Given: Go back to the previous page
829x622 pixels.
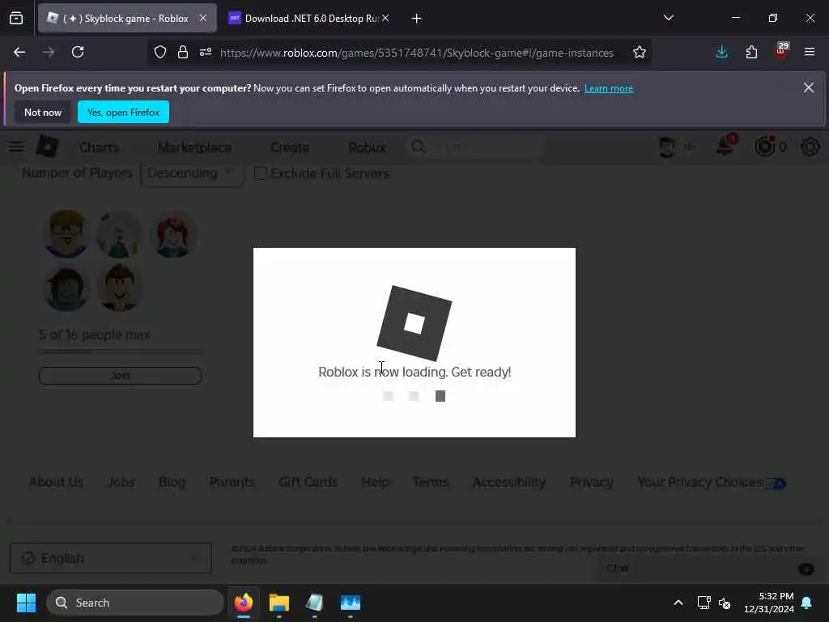Looking at the screenshot, I should [19, 52].
